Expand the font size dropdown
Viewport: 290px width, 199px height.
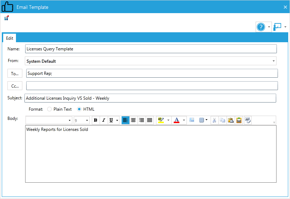87,121
